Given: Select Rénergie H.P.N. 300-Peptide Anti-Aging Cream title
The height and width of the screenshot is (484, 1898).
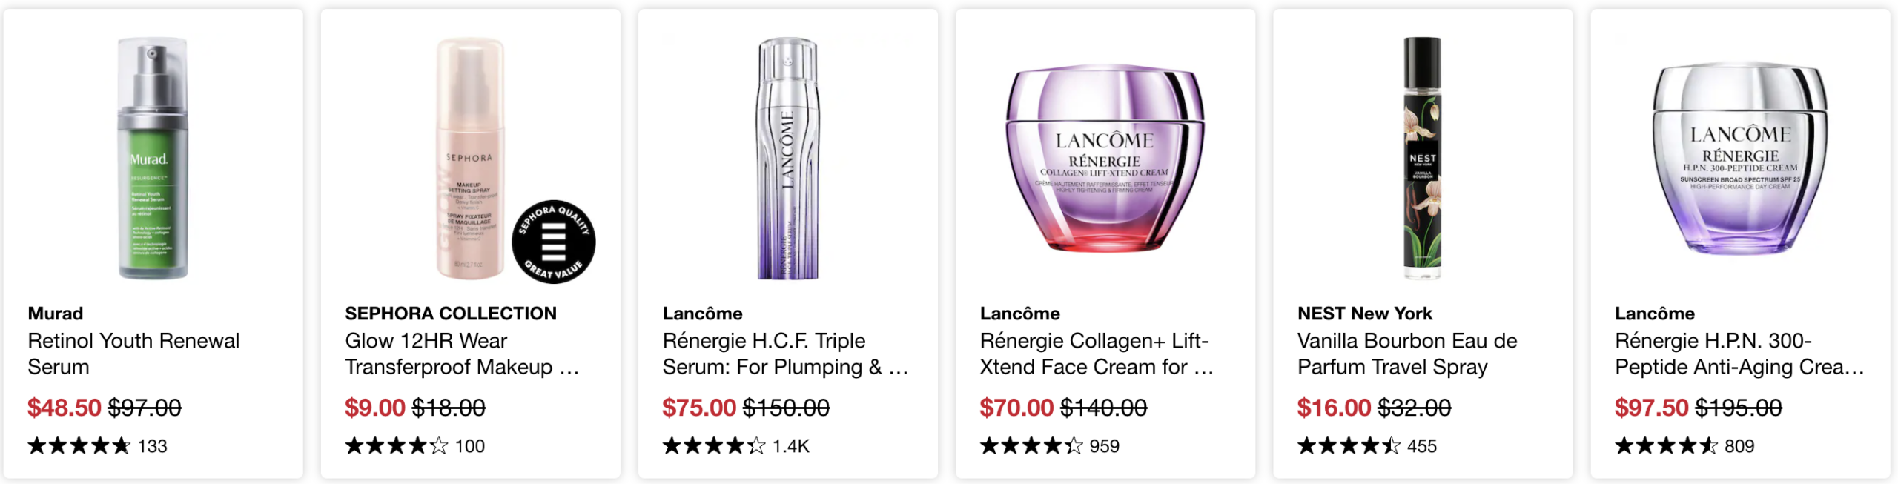Looking at the screenshot, I should pyautogui.click(x=1739, y=354).
